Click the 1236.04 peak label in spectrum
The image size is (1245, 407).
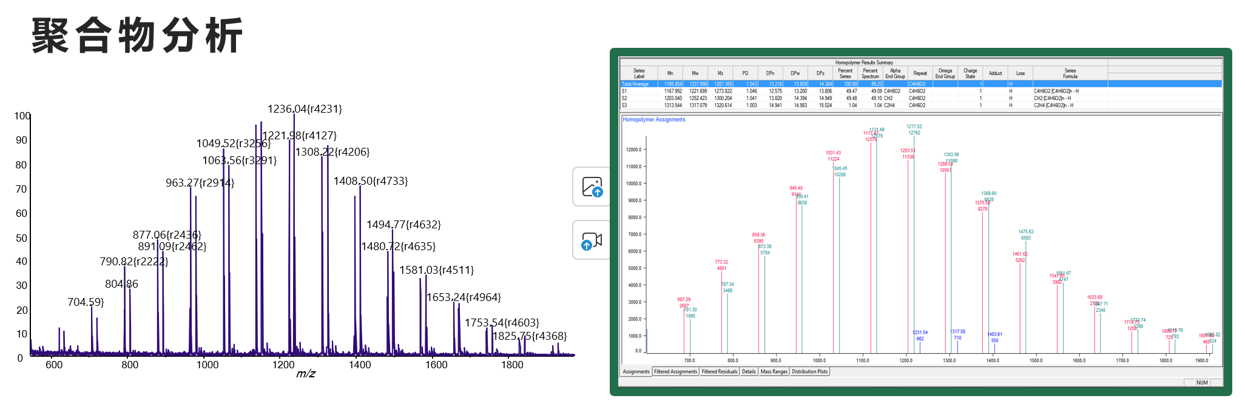305,109
